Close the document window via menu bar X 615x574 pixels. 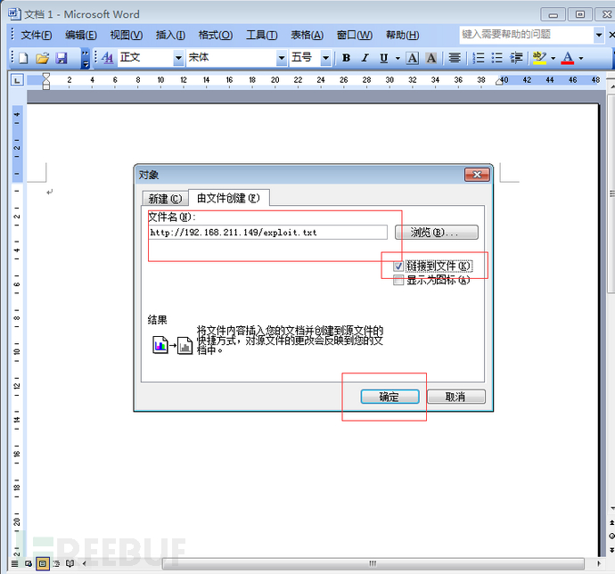pos(611,35)
